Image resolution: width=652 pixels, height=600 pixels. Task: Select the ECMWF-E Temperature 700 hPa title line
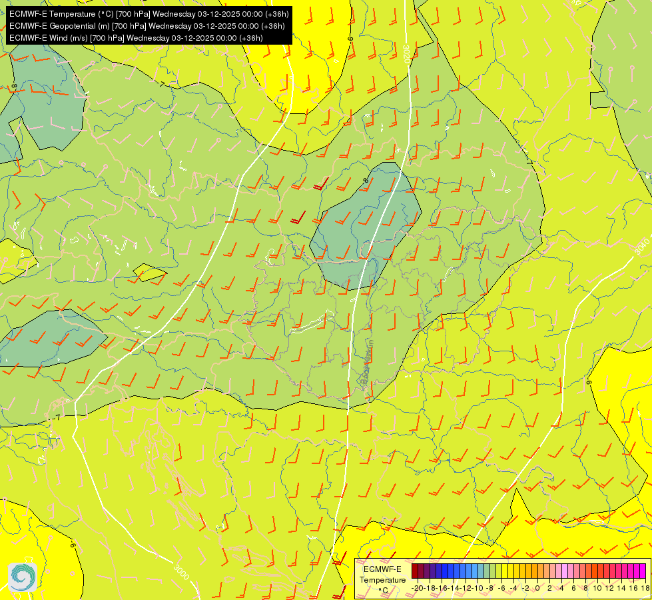[149, 14]
